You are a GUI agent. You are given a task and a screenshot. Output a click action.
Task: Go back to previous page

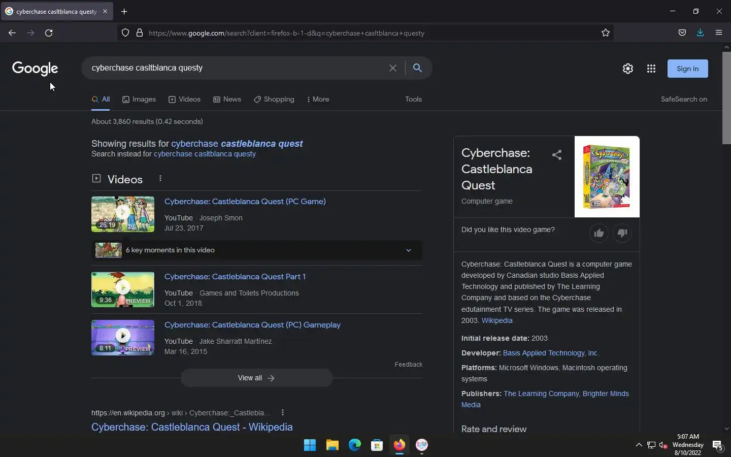pos(12,33)
